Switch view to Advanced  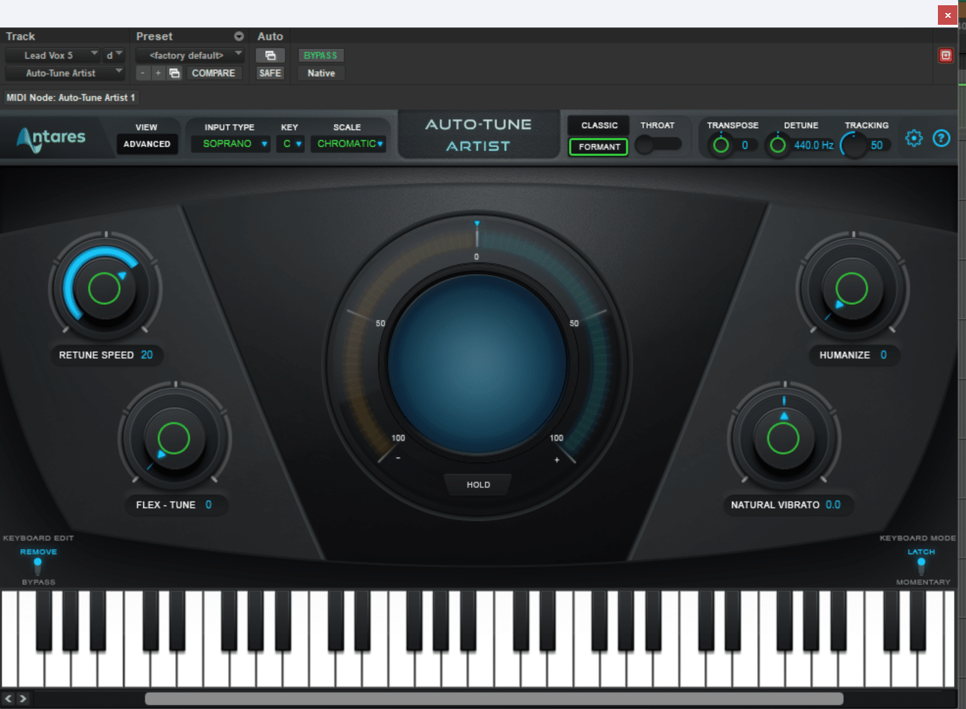tap(147, 144)
